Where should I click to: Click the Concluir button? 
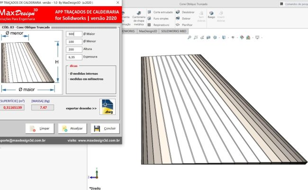(x=105, y=129)
